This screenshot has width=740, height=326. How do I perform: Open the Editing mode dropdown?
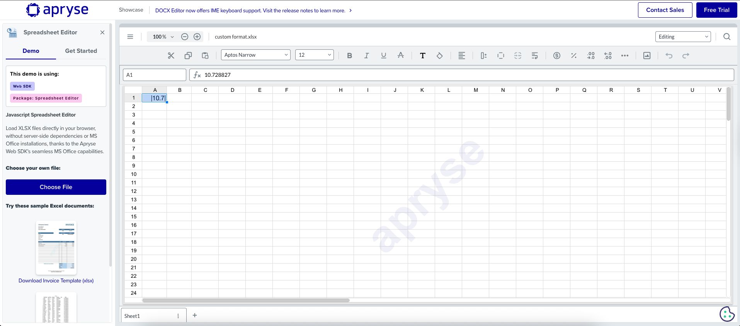pos(683,37)
